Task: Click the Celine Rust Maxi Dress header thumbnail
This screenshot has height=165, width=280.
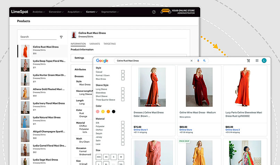Action: coord(74,35)
